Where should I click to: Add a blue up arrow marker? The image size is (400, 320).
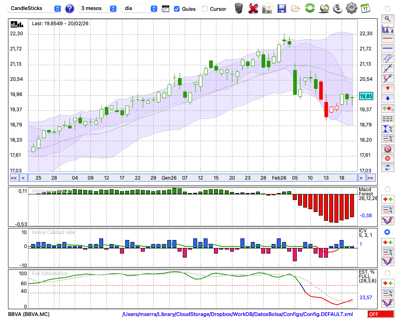pos(388,98)
